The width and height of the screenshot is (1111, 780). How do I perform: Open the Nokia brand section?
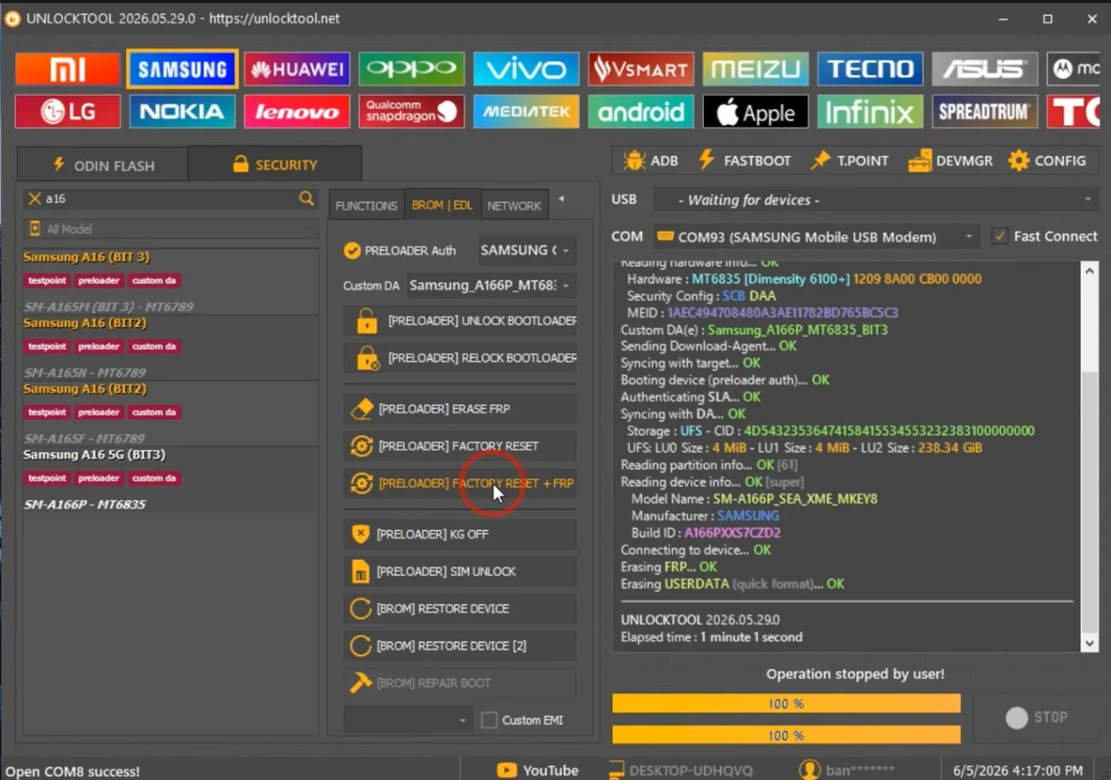tap(182, 112)
